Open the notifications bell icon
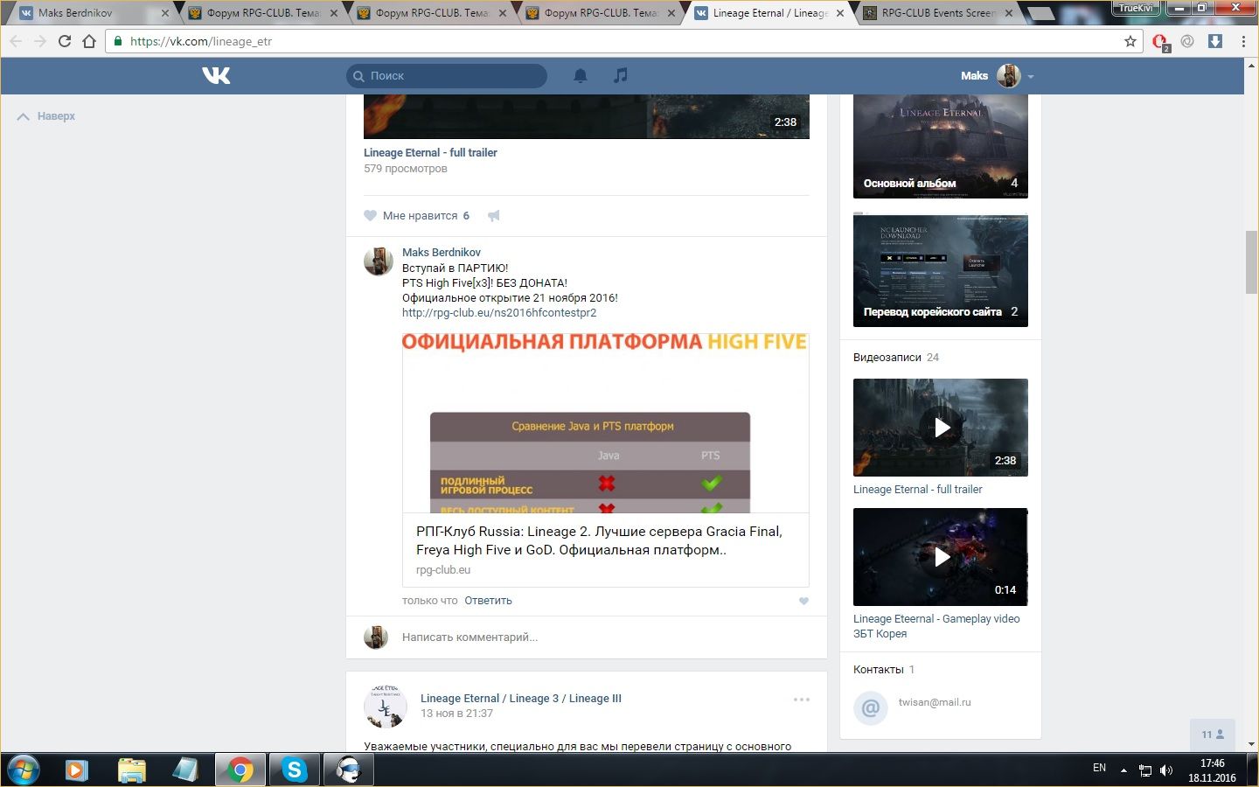The image size is (1259, 787). pyautogui.click(x=581, y=76)
